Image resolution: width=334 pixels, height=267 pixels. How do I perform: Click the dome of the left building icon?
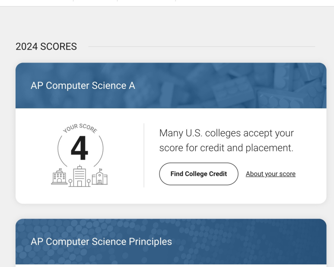[60, 171]
